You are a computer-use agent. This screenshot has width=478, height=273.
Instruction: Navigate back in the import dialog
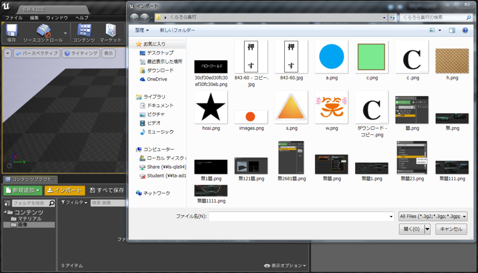click(x=134, y=17)
